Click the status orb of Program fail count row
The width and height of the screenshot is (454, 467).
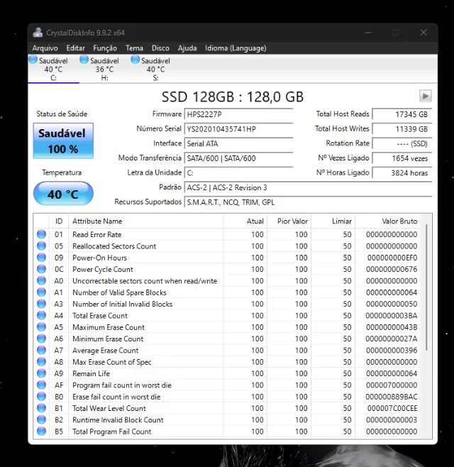41,385
